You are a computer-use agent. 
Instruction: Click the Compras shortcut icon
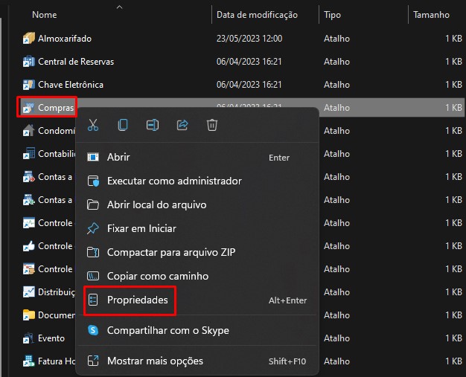coord(29,108)
